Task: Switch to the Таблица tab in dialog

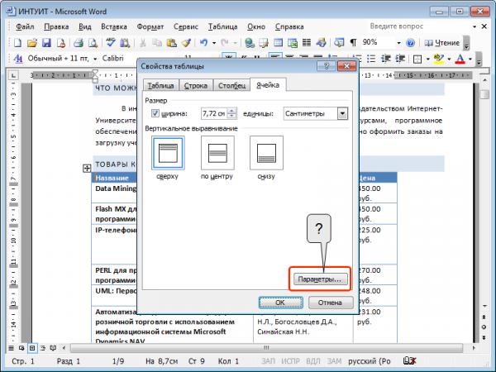Action: [x=160, y=85]
